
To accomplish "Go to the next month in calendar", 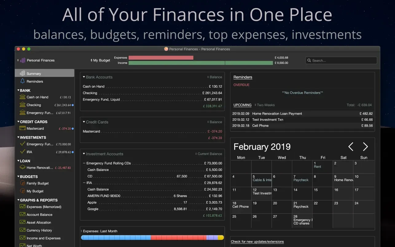I will pos(365,147).
